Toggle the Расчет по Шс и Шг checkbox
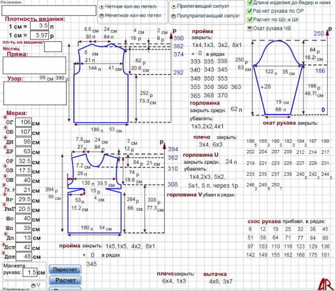 tap(250, 19)
